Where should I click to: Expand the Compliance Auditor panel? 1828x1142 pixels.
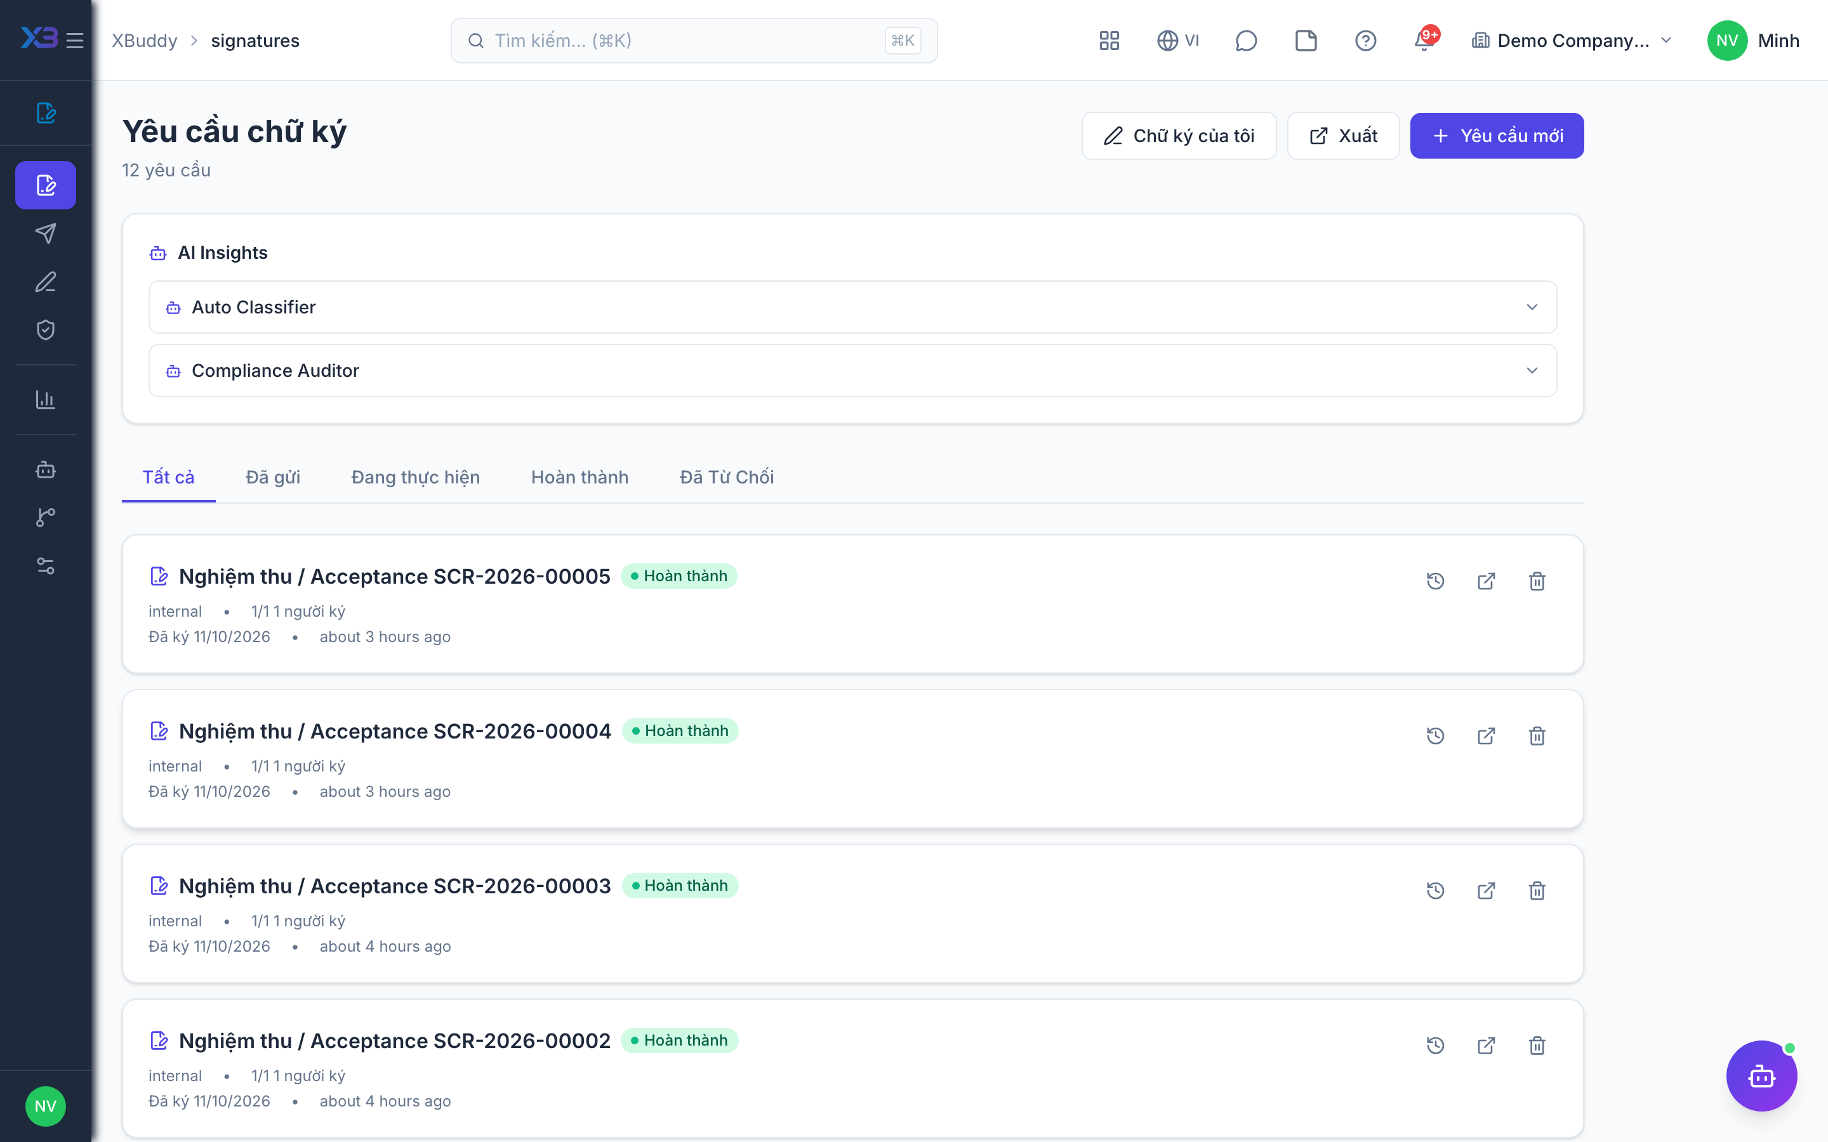click(x=852, y=370)
